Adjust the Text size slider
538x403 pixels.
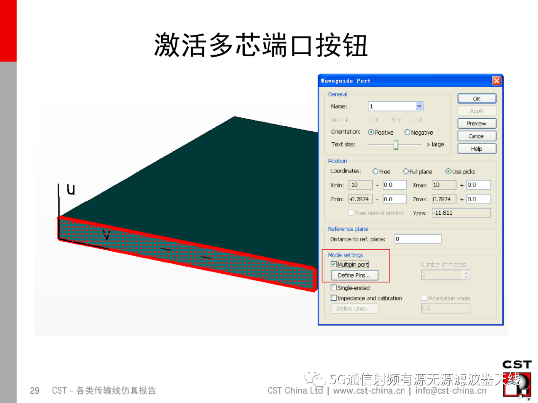[396, 145]
